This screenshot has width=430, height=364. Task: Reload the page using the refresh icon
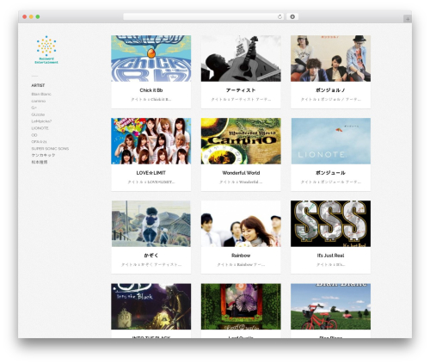pyautogui.click(x=279, y=16)
